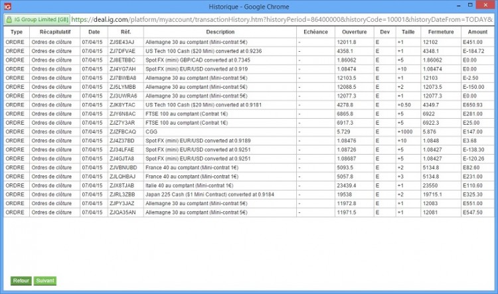The width and height of the screenshot is (498, 294).
Task: Click the IG Group Limited certificate badge
Action: coord(37,19)
